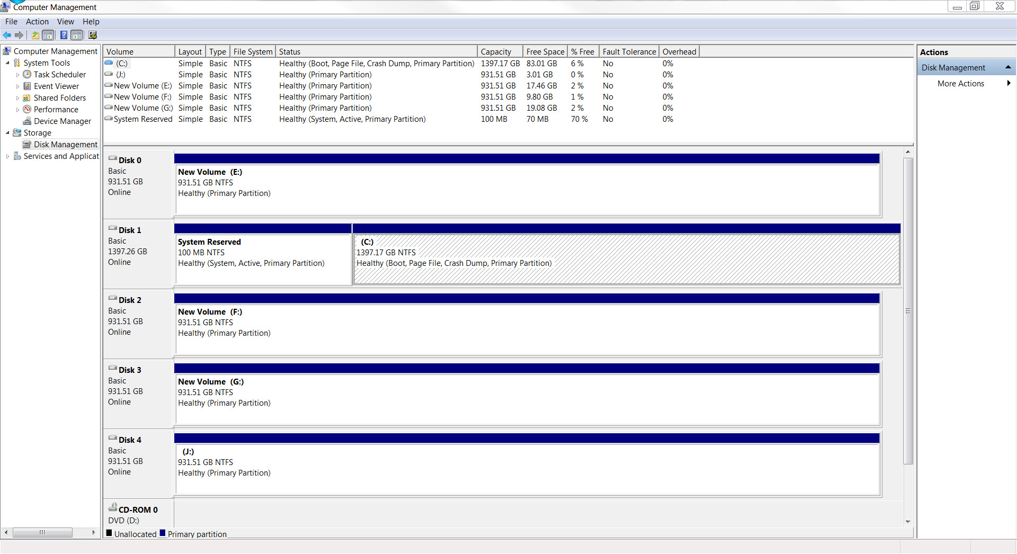Select Disk Management in the tree
Image resolution: width=1017 pixels, height=554 pixels.
click(x=66, y=145)
